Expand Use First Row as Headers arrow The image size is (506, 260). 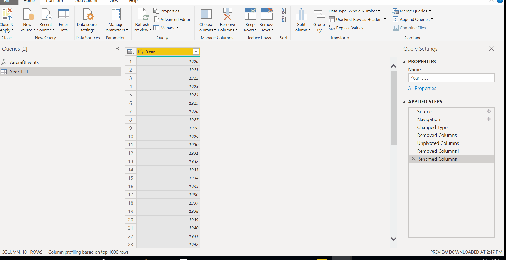[385, 19]
